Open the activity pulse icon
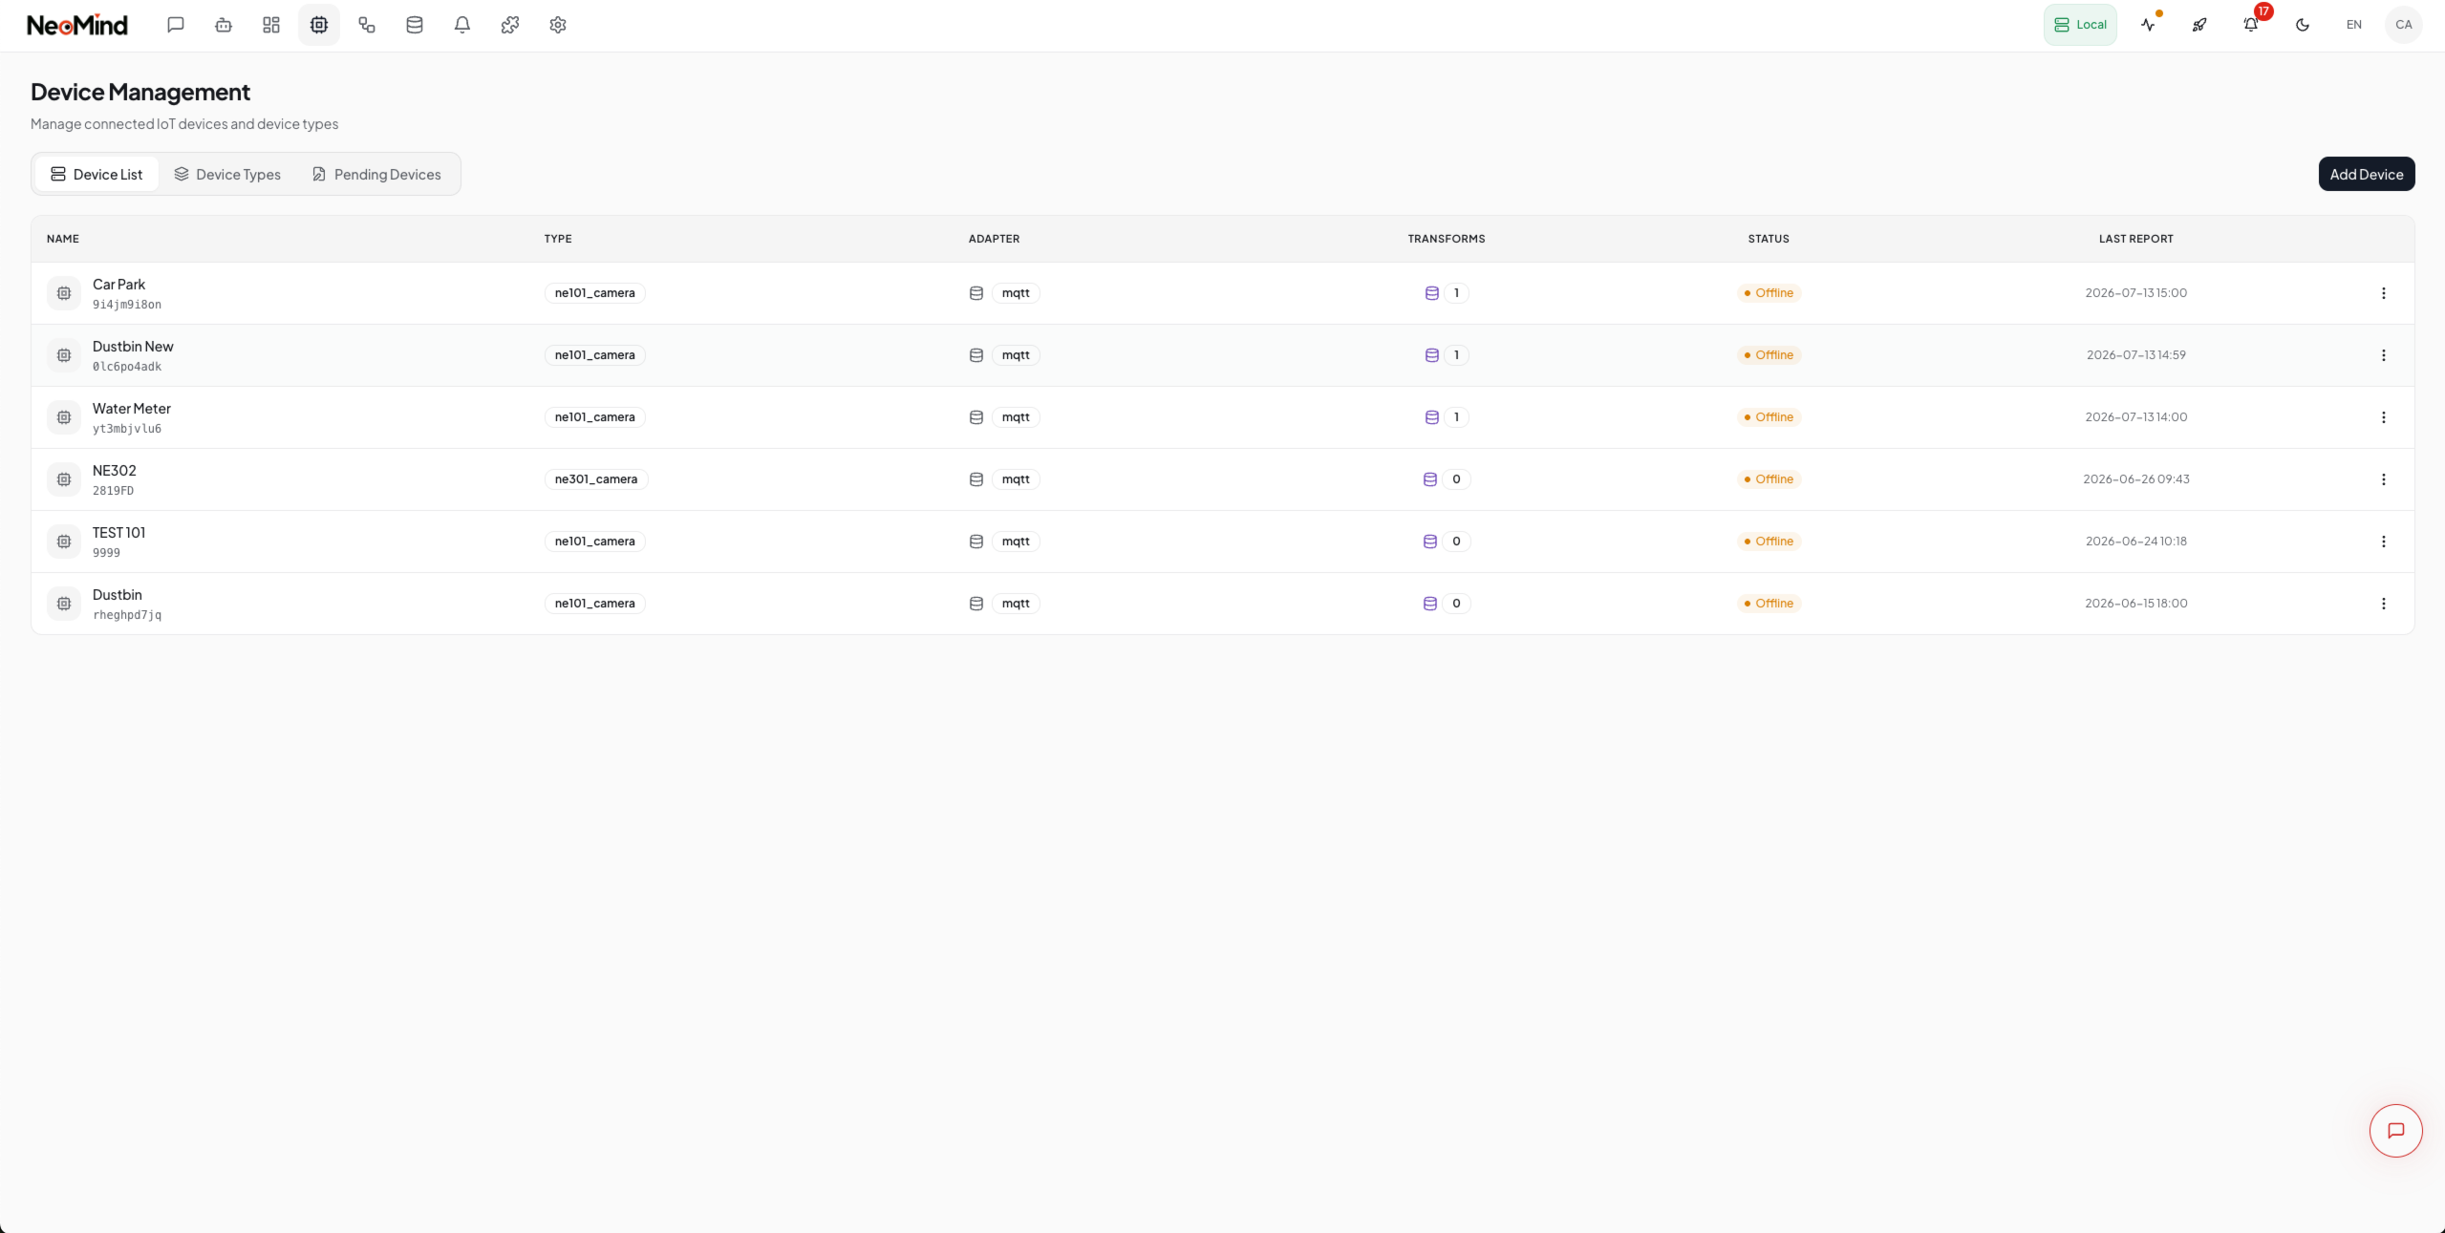 pyautogui.click(x=2149, y=25)
